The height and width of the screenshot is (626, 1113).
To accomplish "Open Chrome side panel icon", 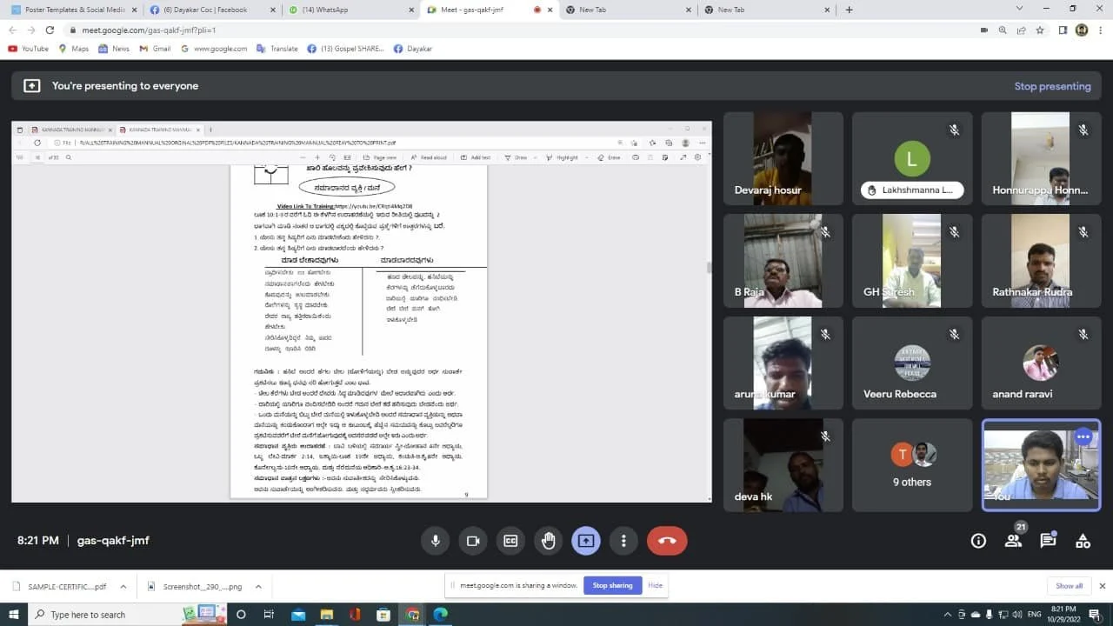I will click(x=1063, y=30).
